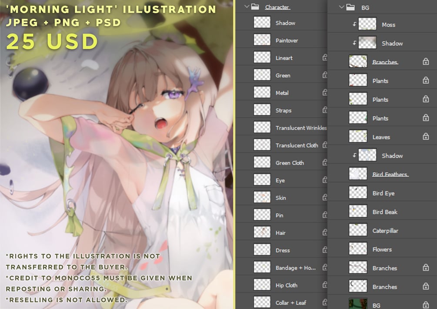Select the Moss layer thumbnail
437x309 pixels.
tap(367, 24)
